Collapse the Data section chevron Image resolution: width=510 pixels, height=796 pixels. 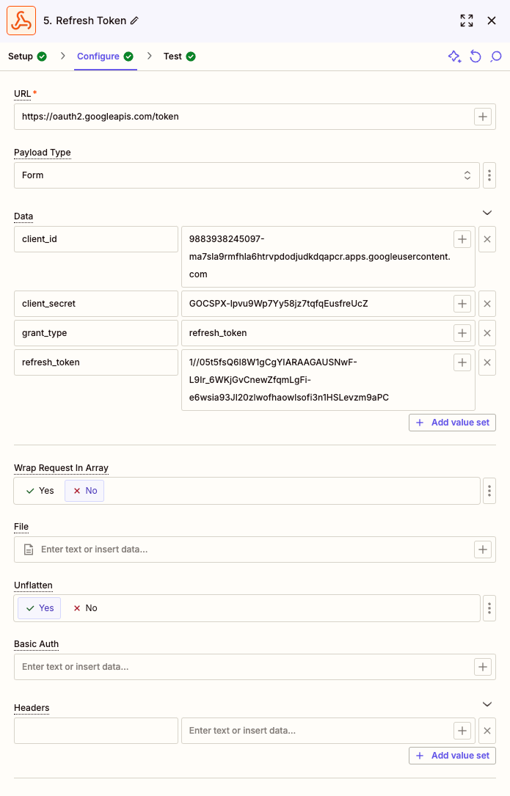tap(487, 212)
